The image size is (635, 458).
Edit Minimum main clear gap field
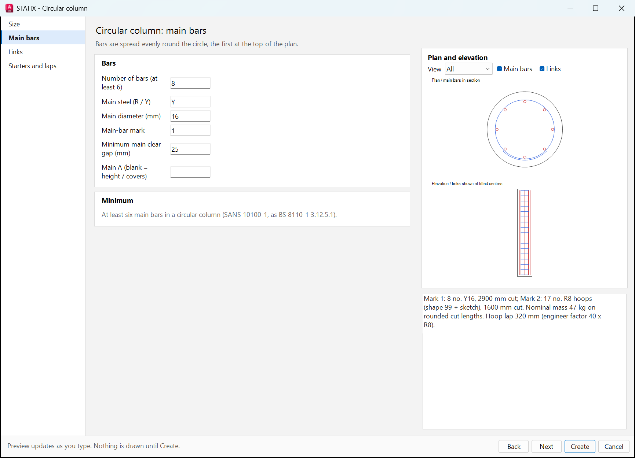coord(190,149)
